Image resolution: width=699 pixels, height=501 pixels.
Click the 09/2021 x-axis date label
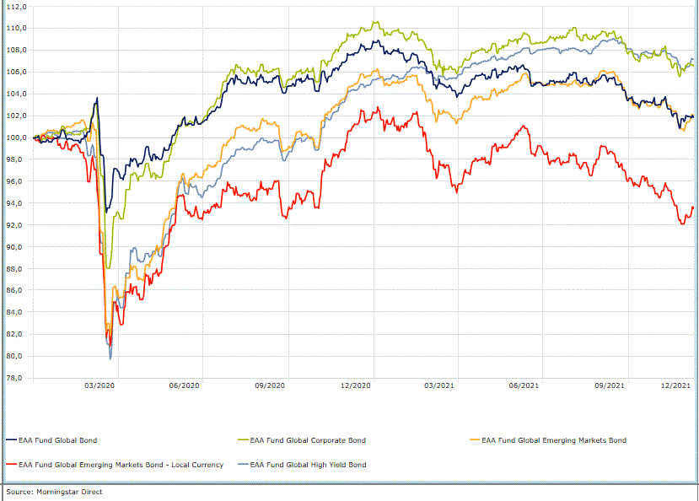point(610,386)
